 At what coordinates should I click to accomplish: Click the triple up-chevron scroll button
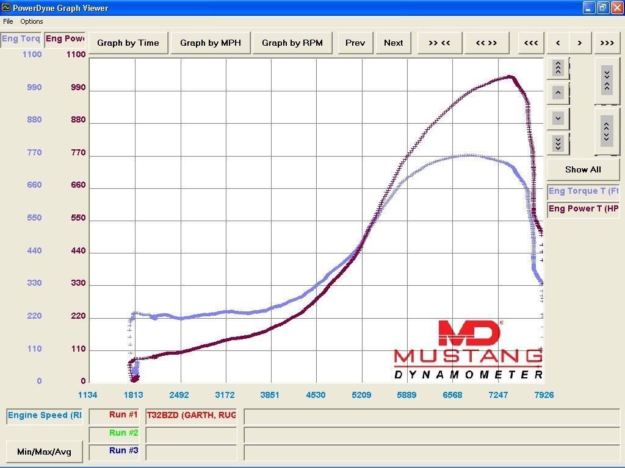pos(558,68)
